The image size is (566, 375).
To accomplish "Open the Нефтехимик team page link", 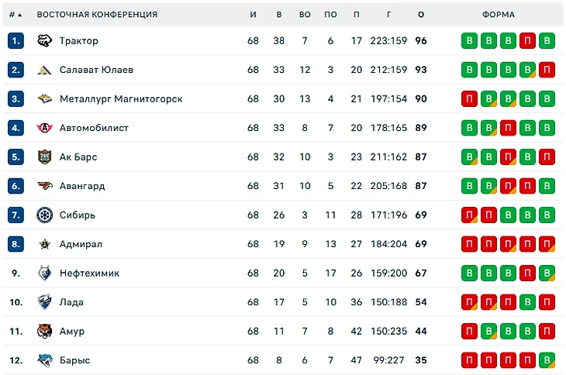I will click(x=89, y=274).
